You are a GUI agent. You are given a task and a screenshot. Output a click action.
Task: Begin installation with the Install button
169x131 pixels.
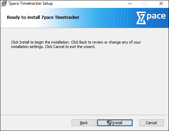click(115, 123)
